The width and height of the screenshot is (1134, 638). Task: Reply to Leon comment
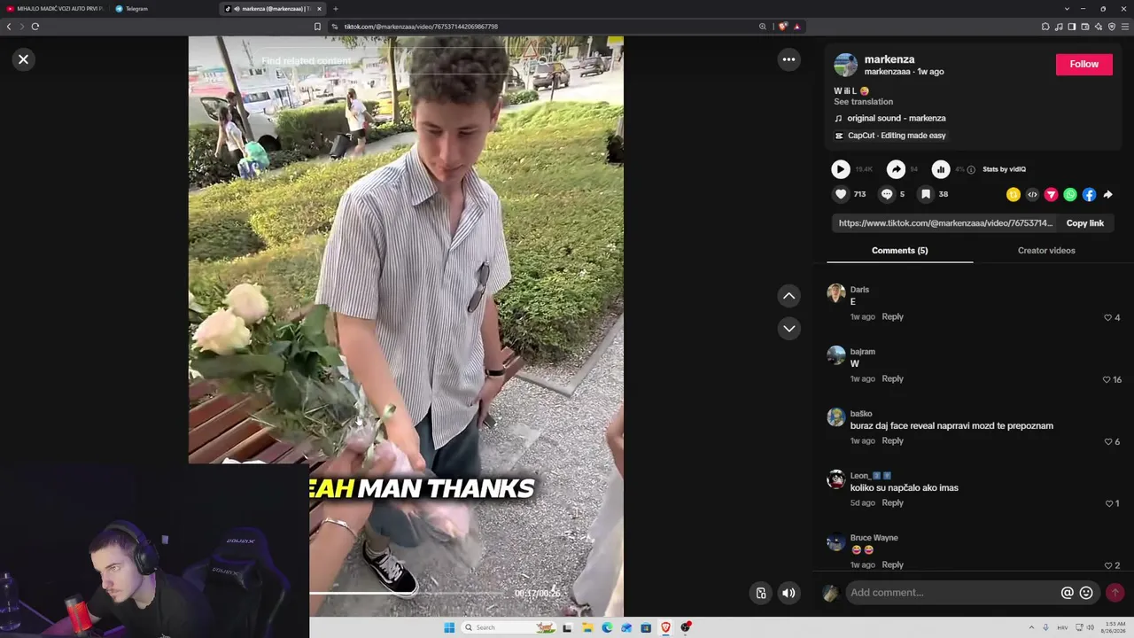click(892, 502)
